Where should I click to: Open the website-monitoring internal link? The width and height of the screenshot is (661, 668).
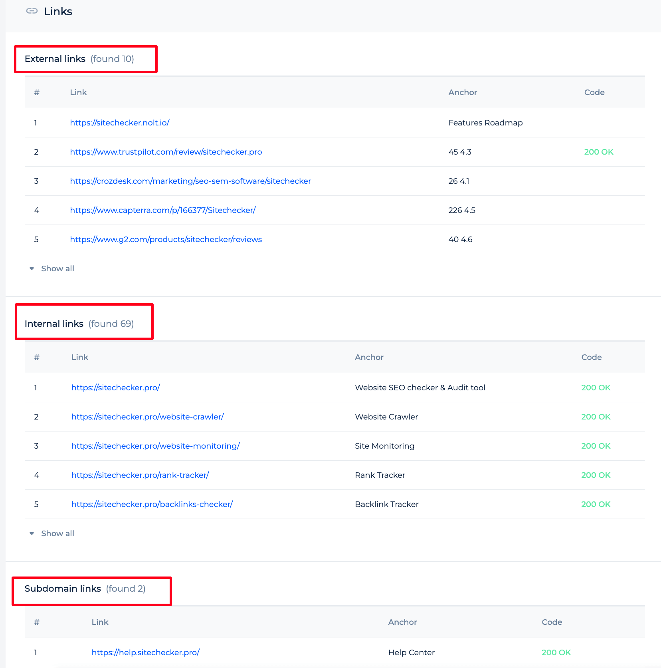point(156,446)
